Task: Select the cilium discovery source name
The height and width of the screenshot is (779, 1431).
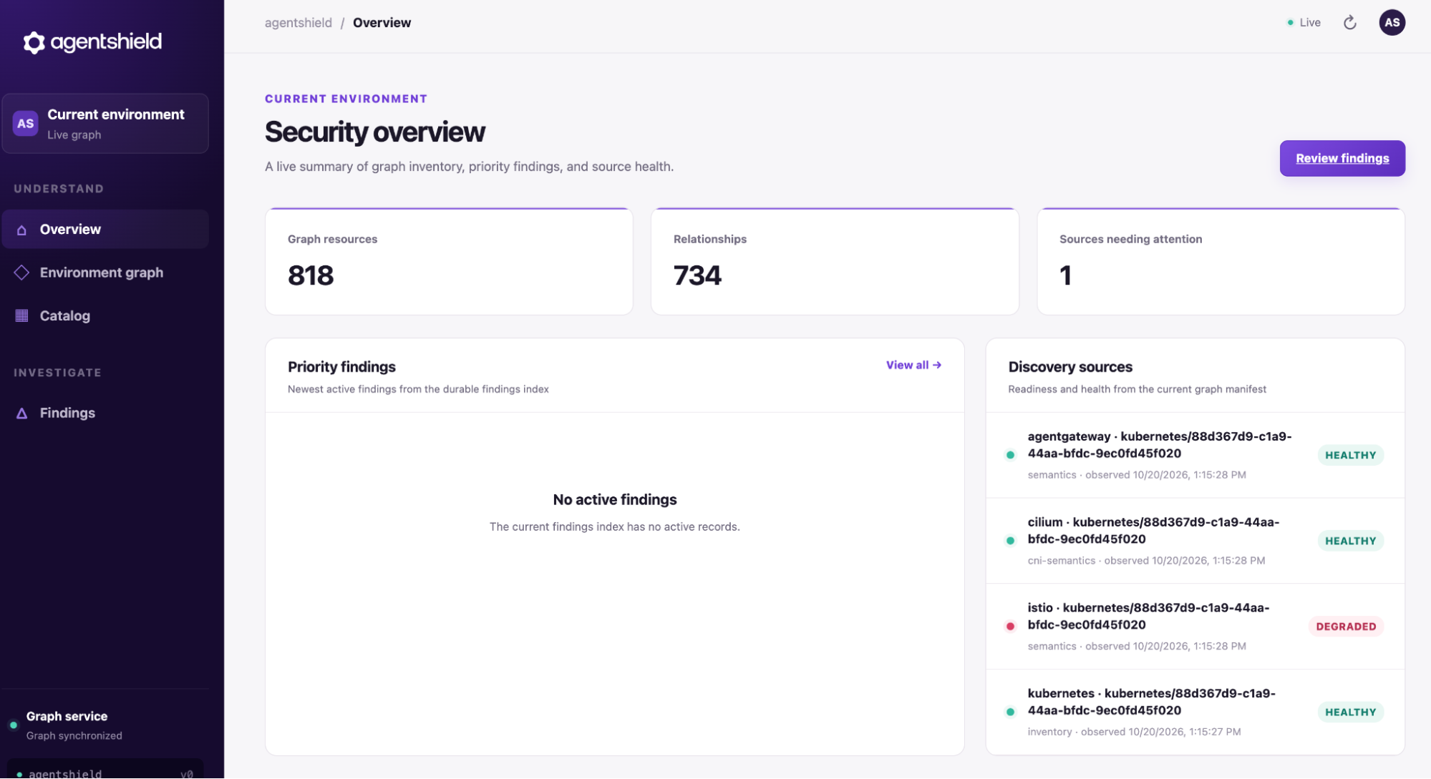Action: [x=1153, y=531]
